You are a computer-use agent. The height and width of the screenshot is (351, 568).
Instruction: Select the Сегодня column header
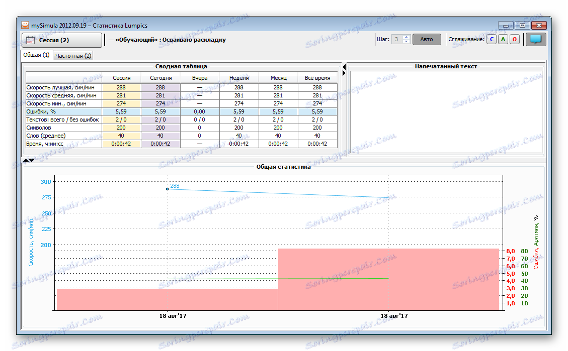[161, 78]
